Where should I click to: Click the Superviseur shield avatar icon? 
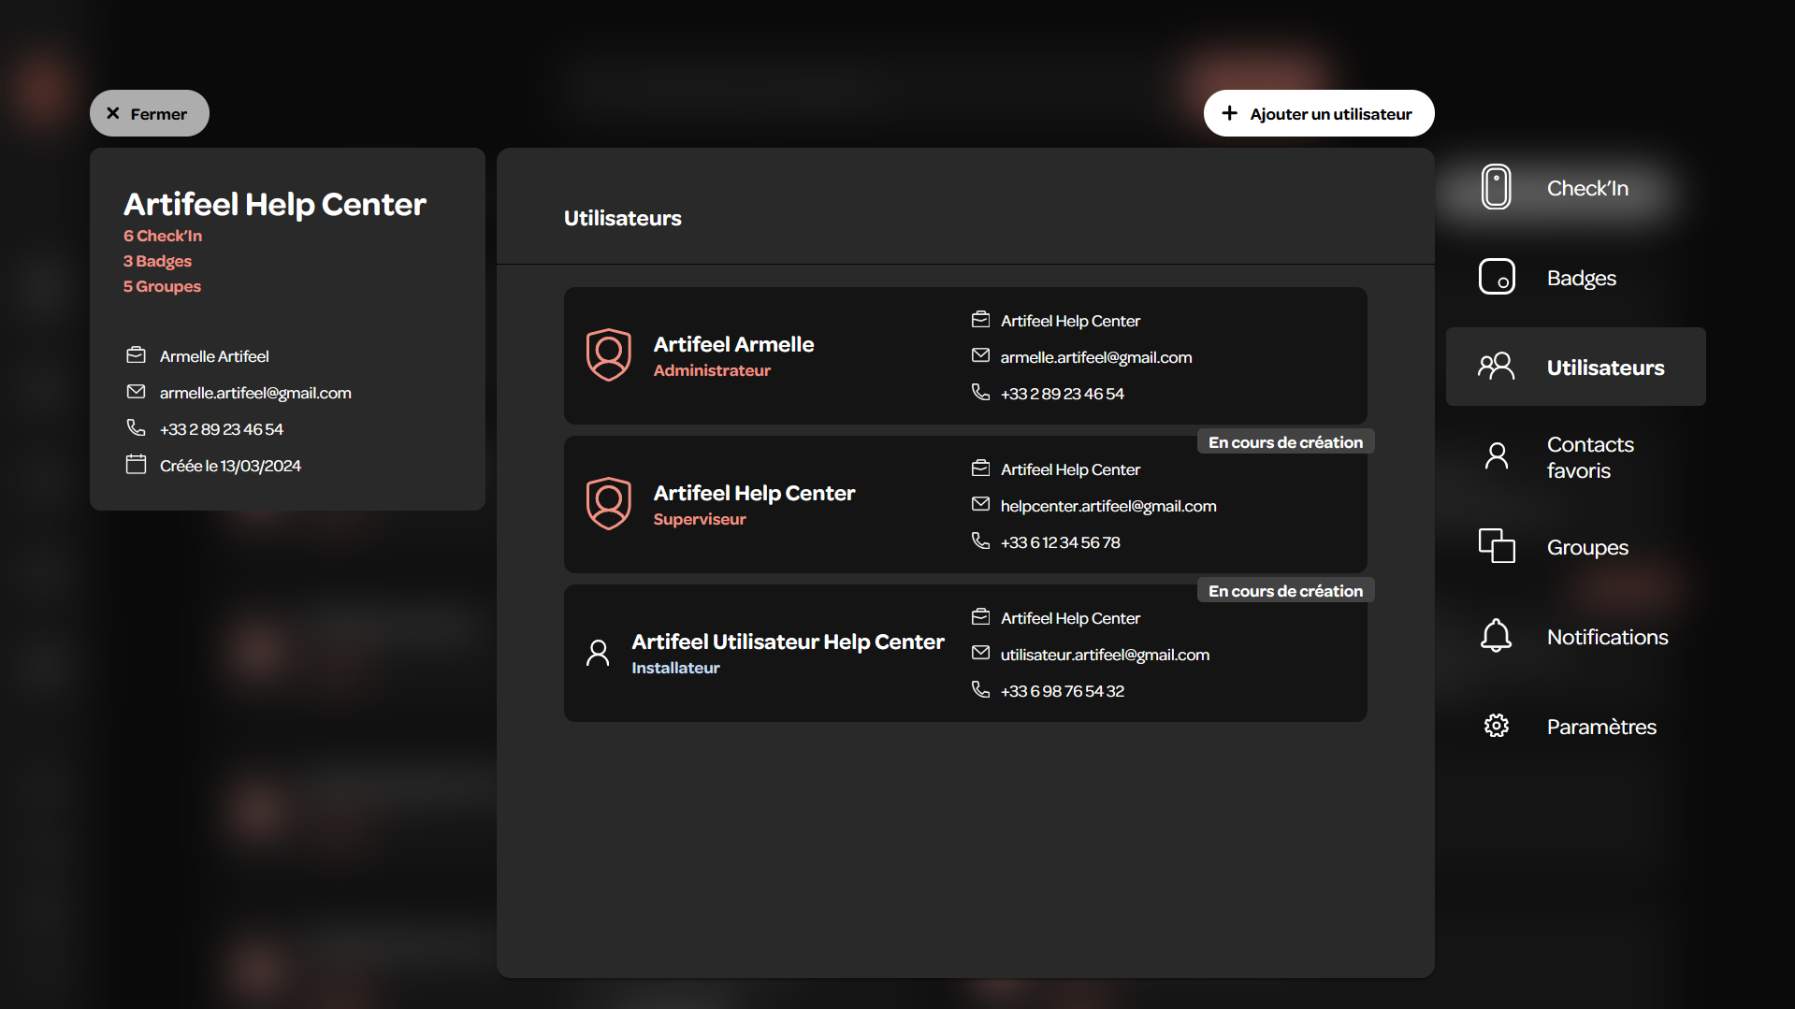tap(609, 504)
